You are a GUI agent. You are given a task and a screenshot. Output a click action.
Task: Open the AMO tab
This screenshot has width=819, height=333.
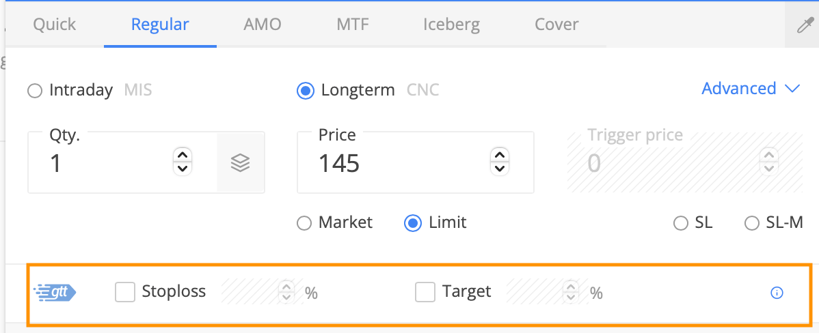point(263,25)
